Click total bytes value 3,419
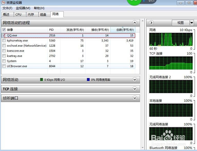 (x=130, y=41)
